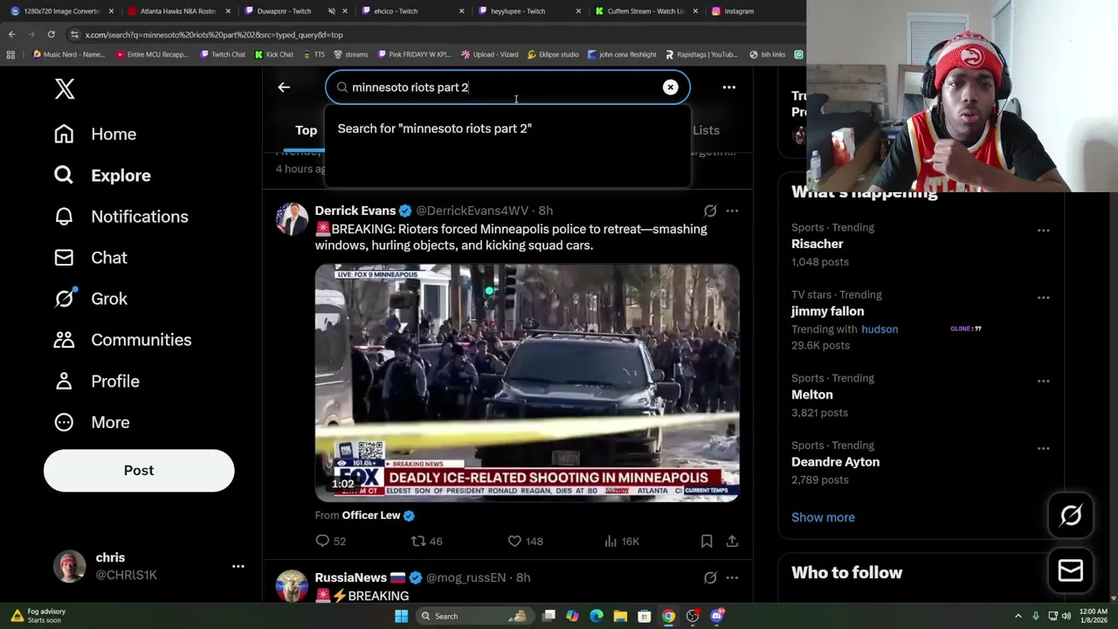
Task: Click the X logo in the sidebar
Action: click(65, 88)
